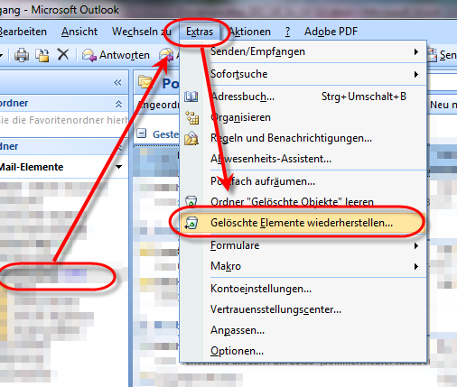
Task: Open the Aktionen menu
Action: pos(249,32)
